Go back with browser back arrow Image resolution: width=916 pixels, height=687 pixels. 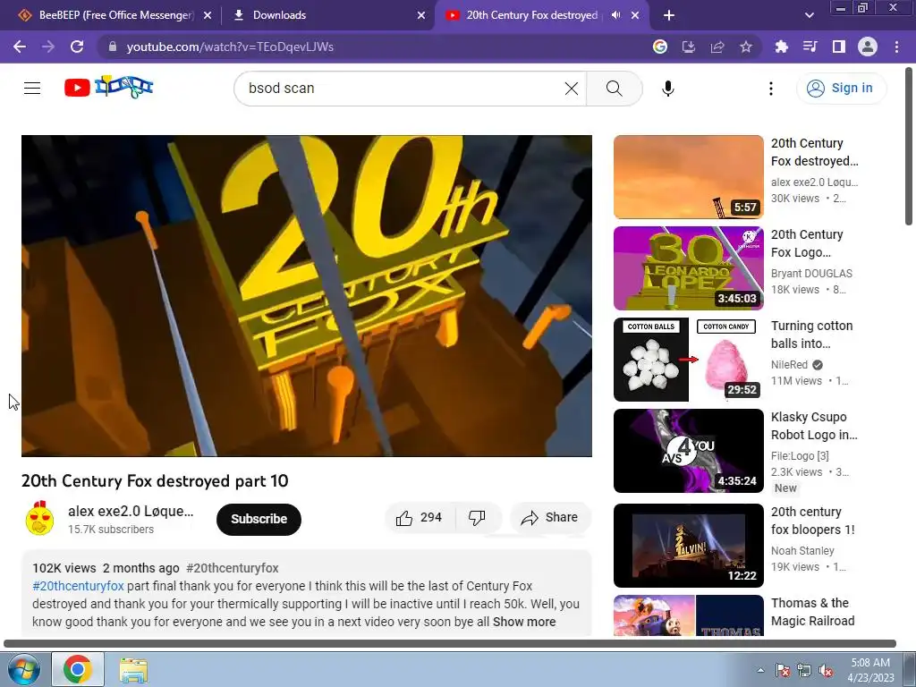click(20, 47)
